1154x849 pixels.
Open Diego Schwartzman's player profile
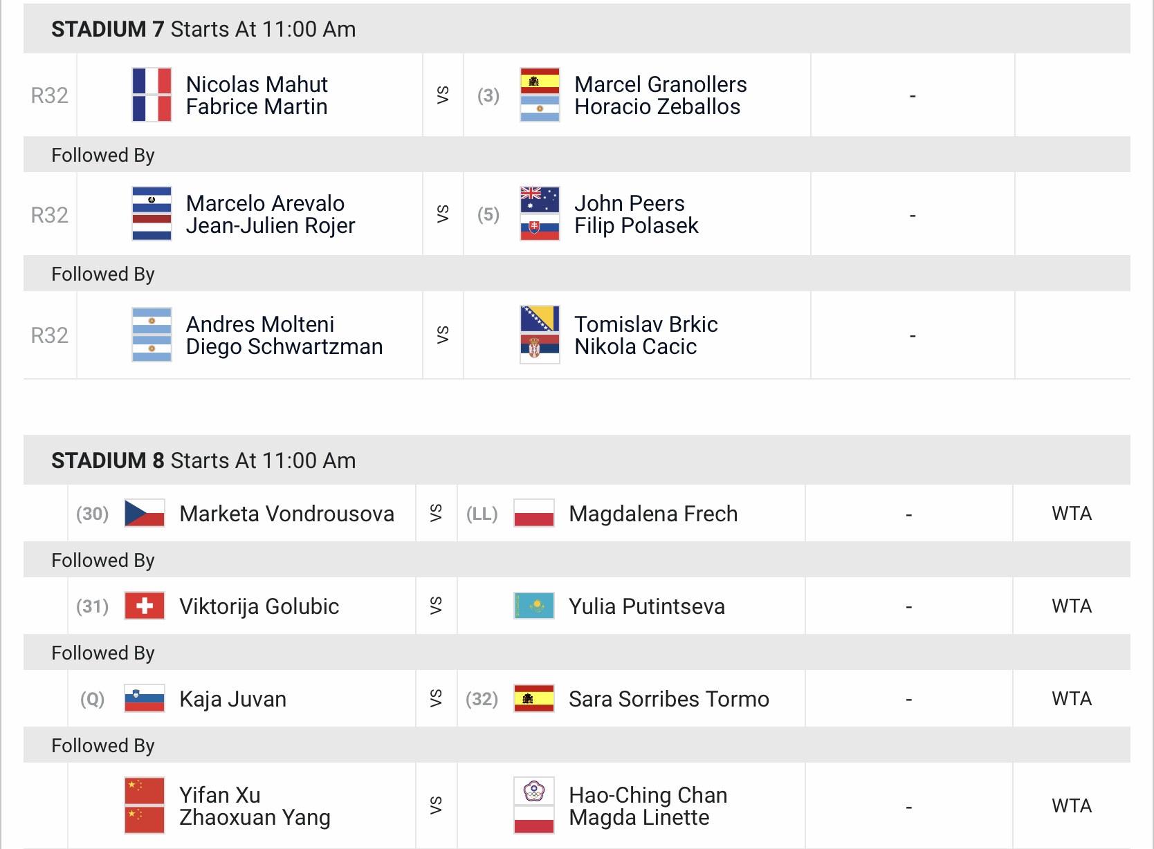coord(284,346)
